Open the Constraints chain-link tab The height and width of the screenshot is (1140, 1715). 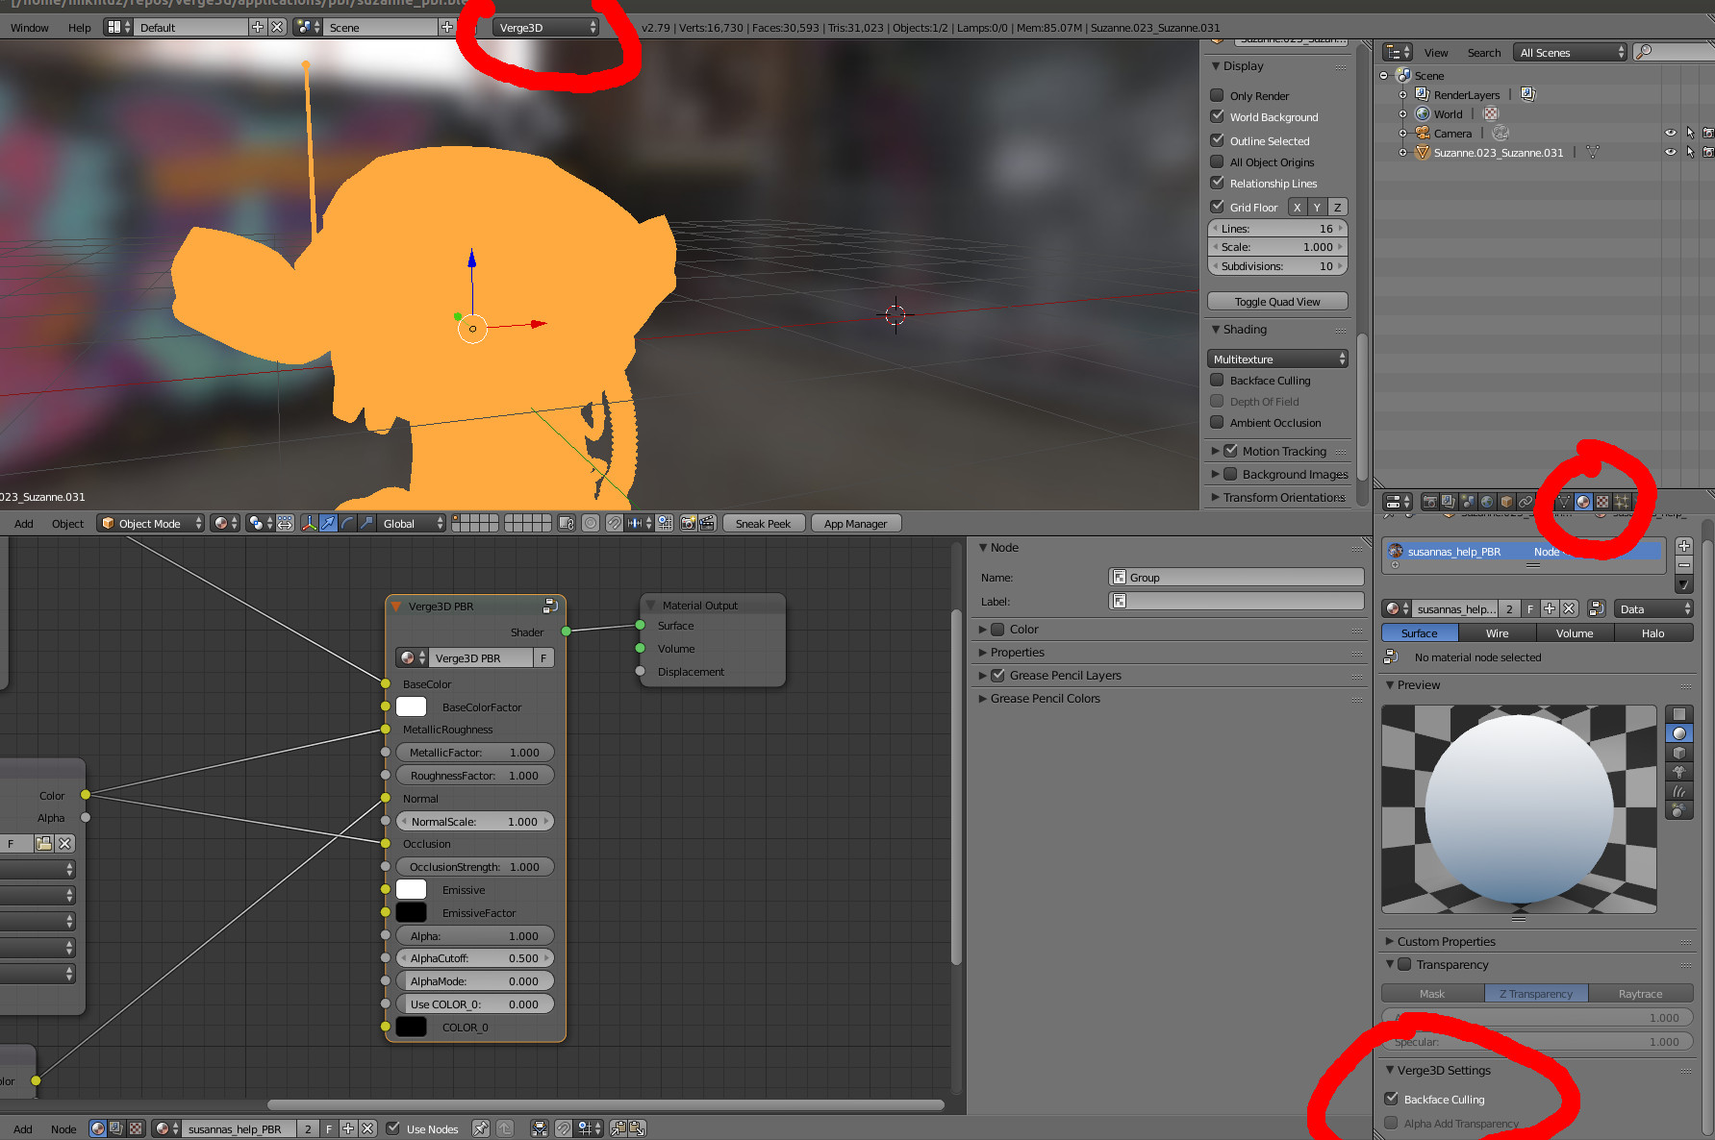[1526, 502]
